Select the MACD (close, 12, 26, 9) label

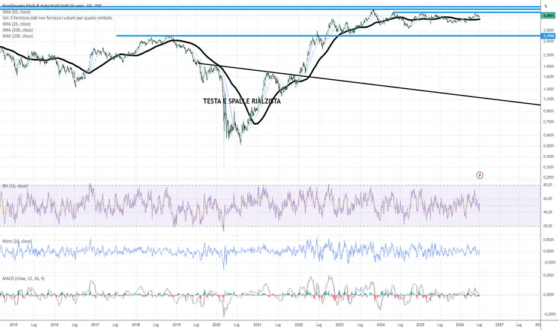coord(23,278)
